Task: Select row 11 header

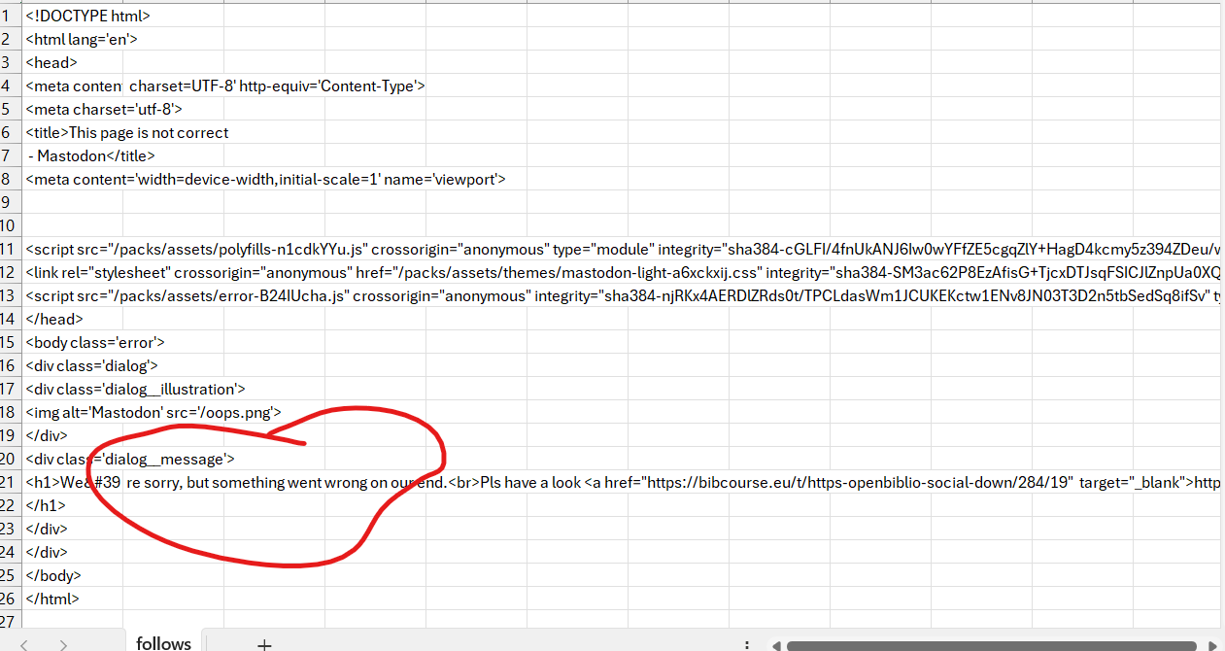Action: 10,249
